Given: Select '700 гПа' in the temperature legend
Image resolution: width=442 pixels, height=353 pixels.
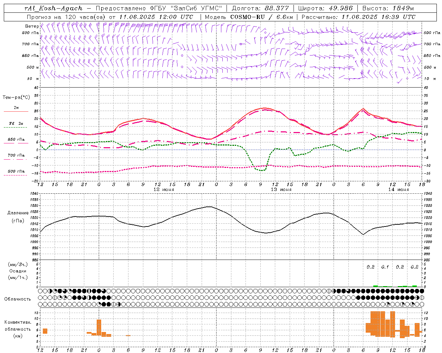Looking at the screenshot, I should (x=16, y=155).
